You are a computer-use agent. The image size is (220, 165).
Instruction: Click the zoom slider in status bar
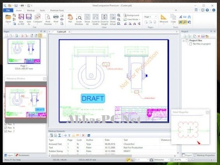201,160
